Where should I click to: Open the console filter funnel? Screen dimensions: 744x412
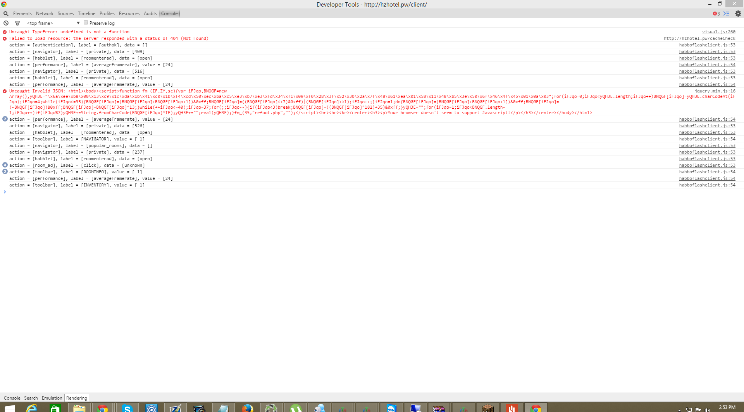[17, 23]
